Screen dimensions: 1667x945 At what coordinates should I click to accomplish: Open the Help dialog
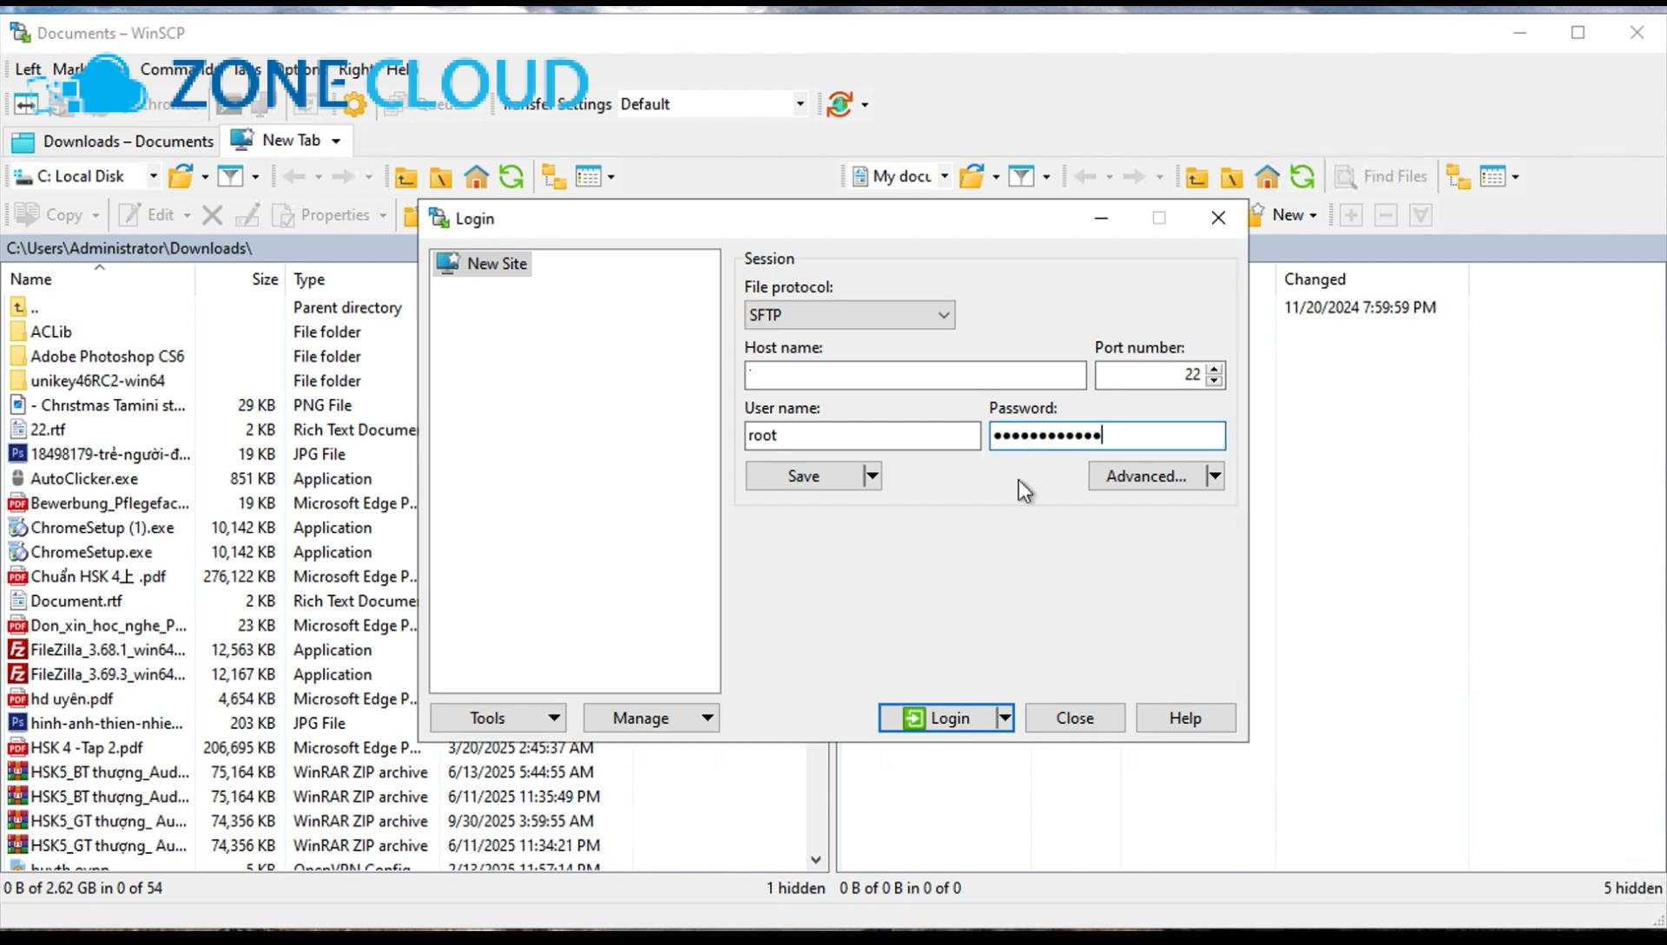[1185, 718]
